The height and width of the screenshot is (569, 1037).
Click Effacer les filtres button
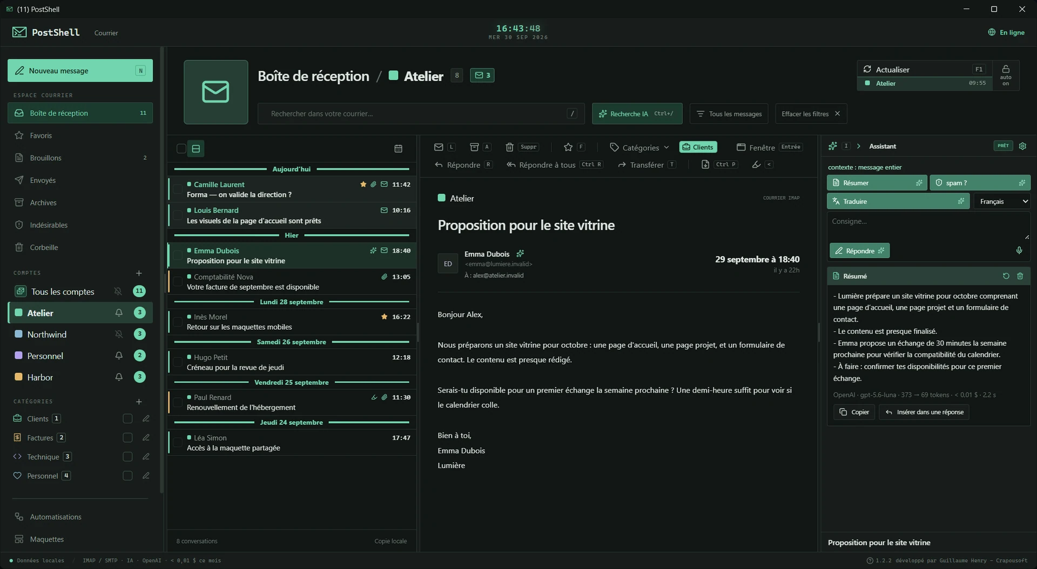click(x=811, y=114)
